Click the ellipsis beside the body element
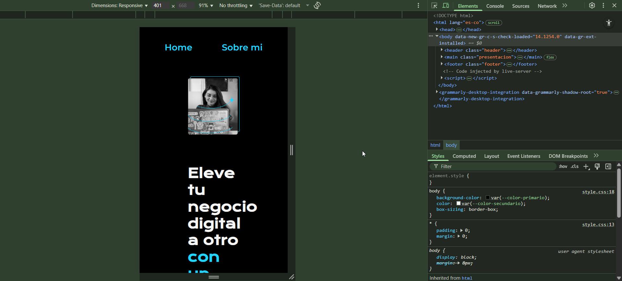 click(x=431, y=36)
